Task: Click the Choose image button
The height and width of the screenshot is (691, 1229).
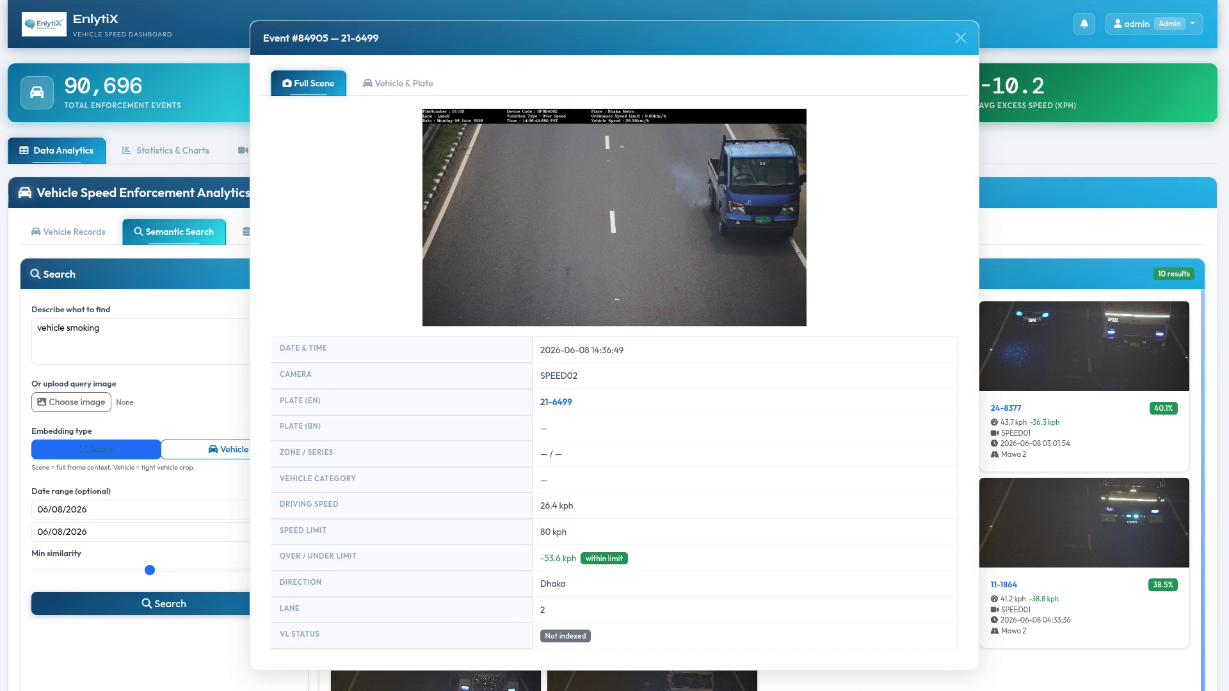Action: (71, 402)
